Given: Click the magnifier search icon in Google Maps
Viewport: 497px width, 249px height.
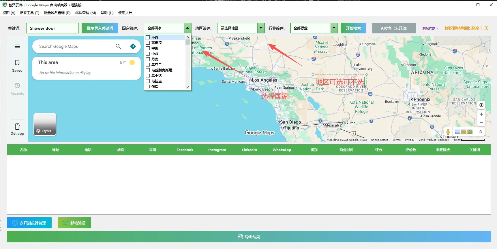Looking at the screenshot, I should pyautogui.click(x=118, y=46).
